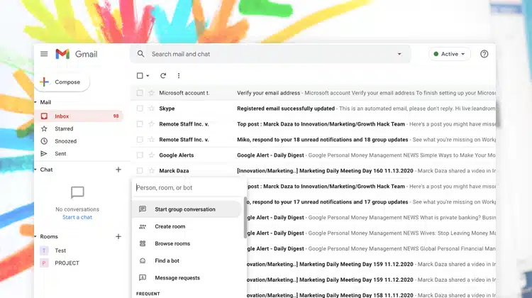Click the Sent arrow icon
Image resolution: width=532 pixels, height=298 pixels.
(44, 154)
